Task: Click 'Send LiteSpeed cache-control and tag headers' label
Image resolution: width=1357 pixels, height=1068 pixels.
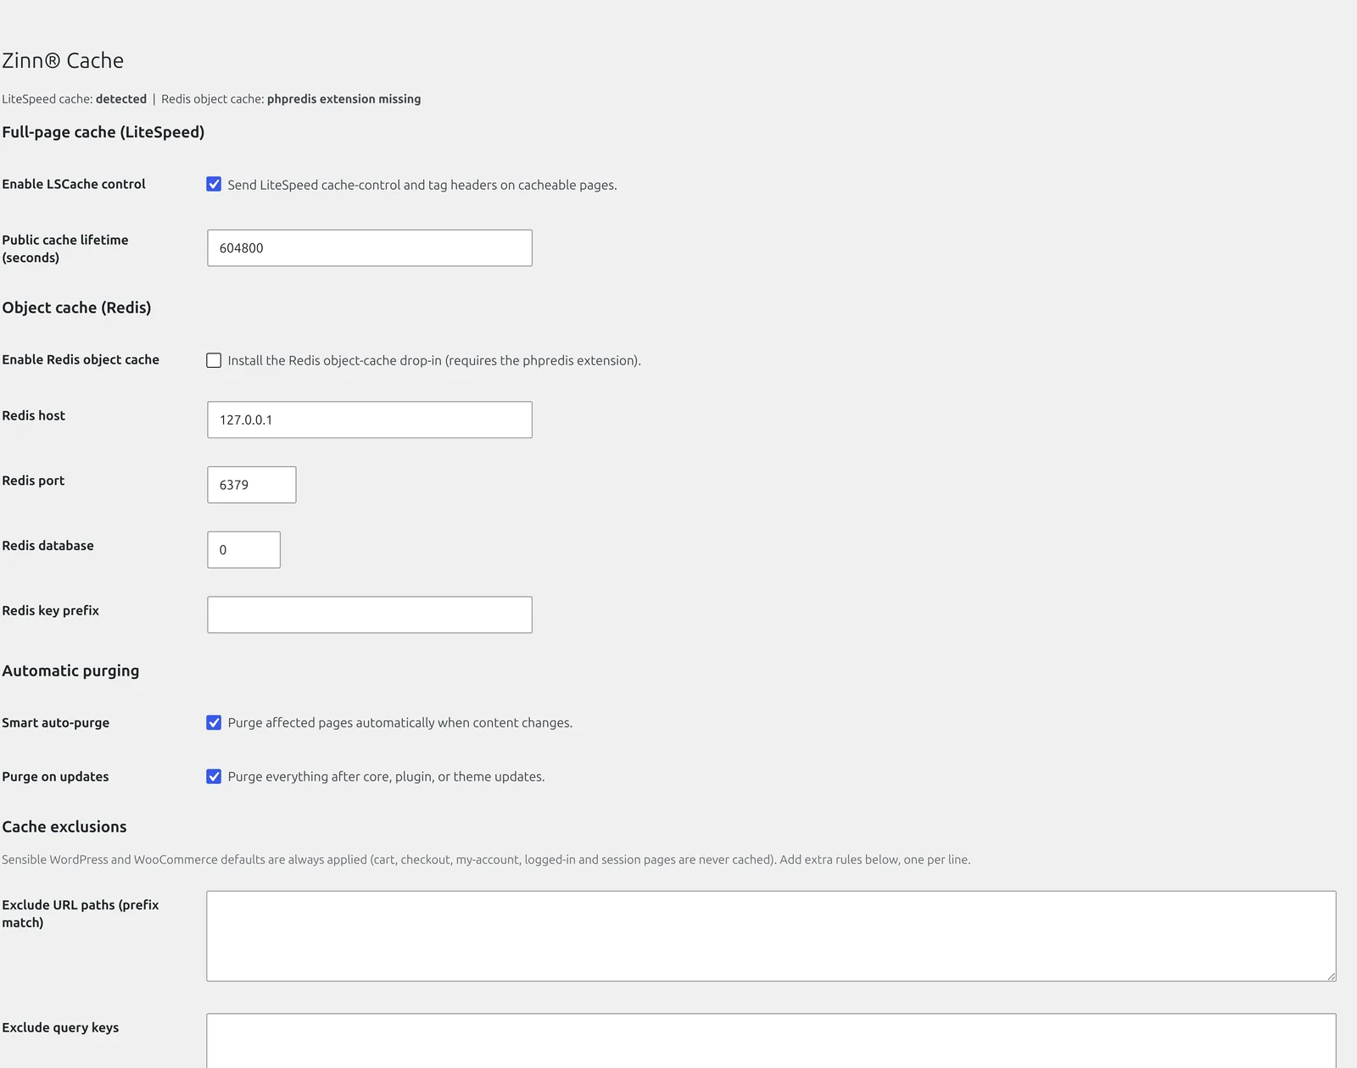Action: [x=422, y=185]
